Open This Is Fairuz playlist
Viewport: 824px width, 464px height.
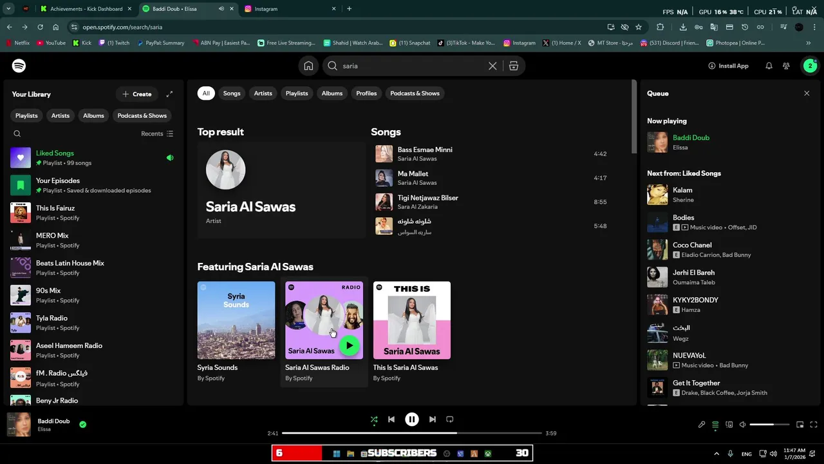[x=92, y=213]
